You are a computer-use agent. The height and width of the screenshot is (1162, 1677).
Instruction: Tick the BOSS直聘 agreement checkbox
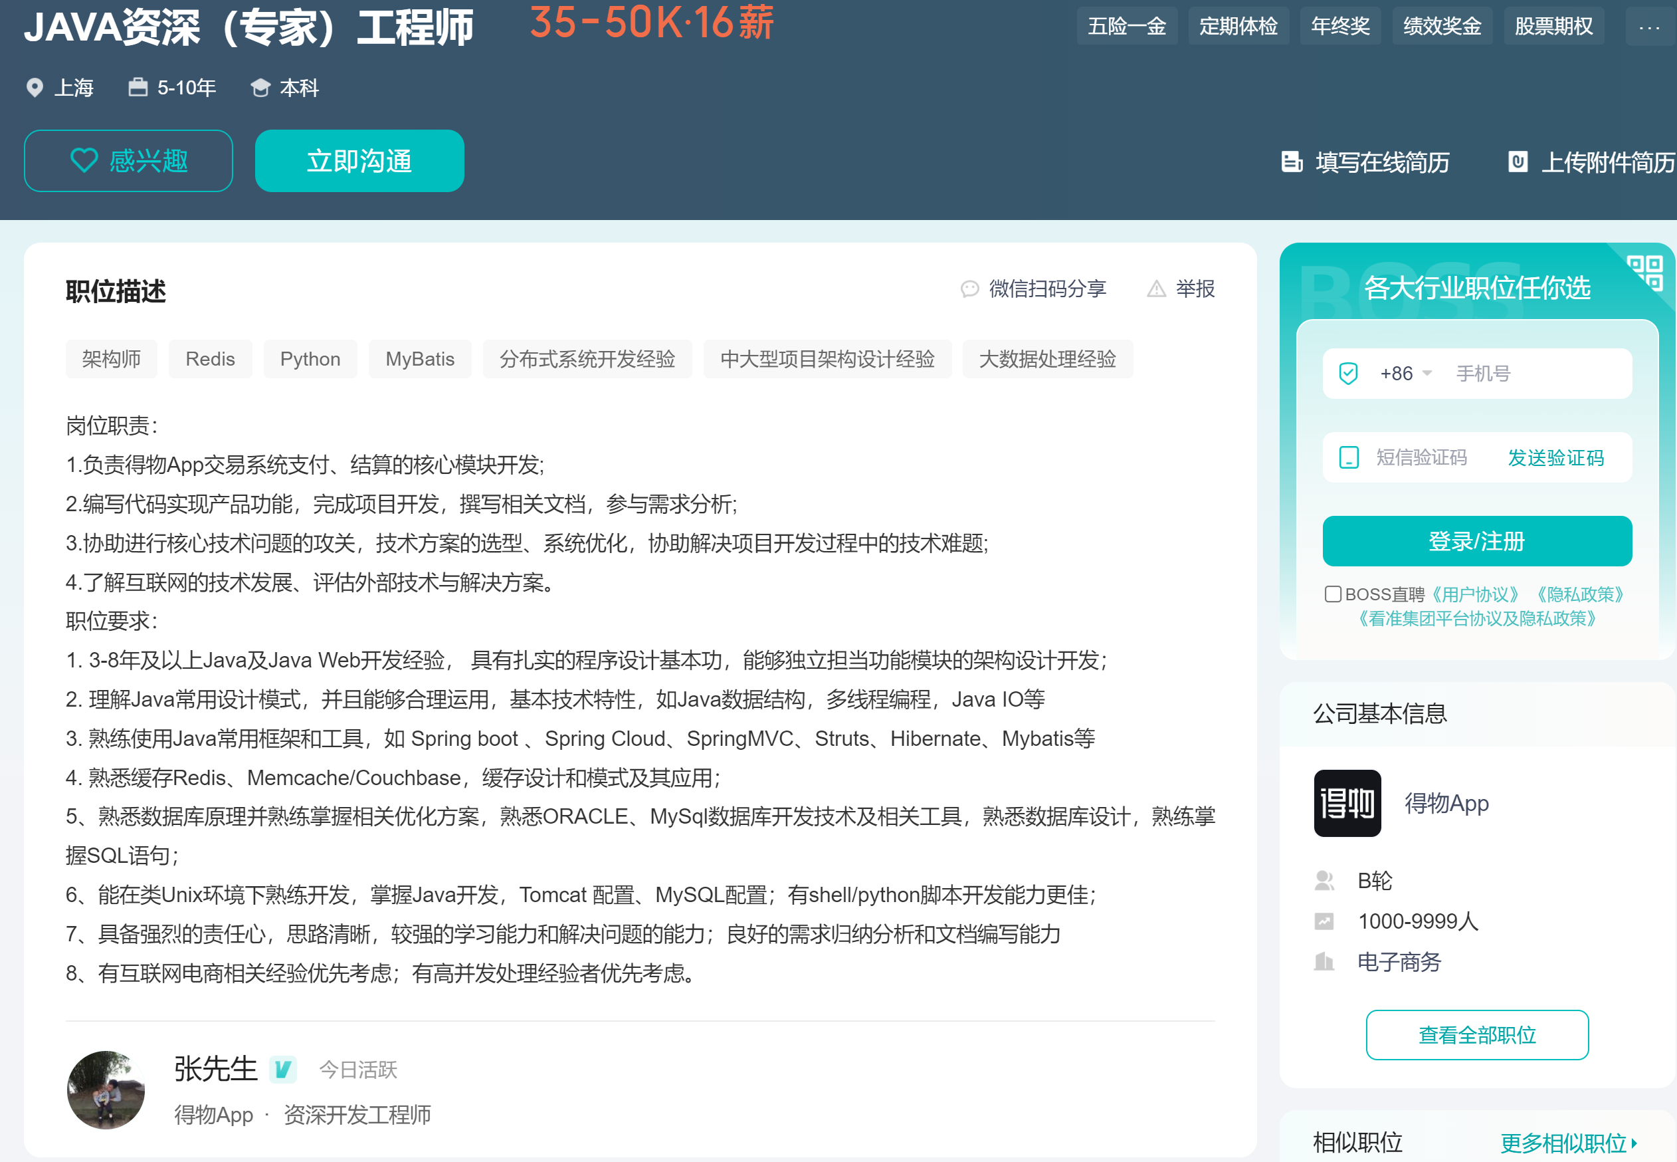[x=1333, y=594]
